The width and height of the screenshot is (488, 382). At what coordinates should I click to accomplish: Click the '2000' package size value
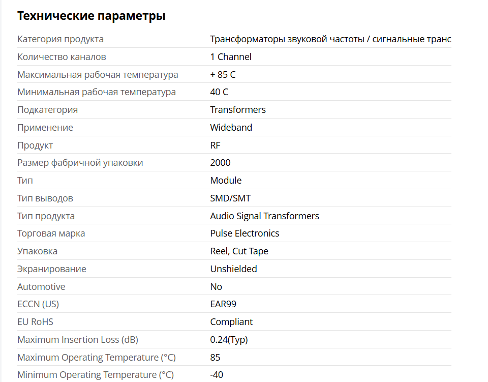coord(220,163)
